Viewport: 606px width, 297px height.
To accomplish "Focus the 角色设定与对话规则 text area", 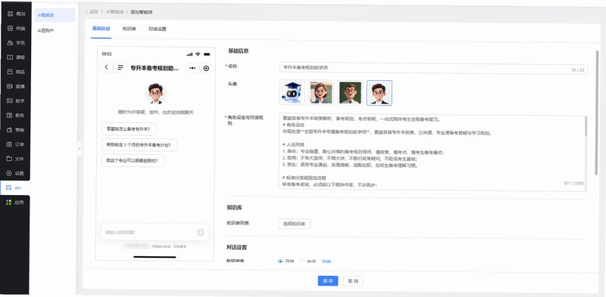I will tap(432, 153).
